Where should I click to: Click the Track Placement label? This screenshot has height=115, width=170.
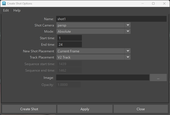(42, 57)
